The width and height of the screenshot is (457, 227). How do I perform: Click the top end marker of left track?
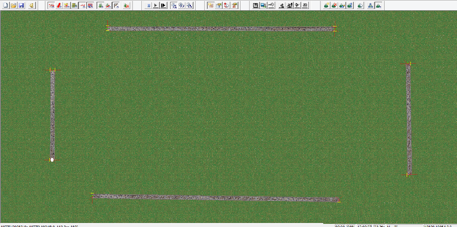tap(52, 70)
